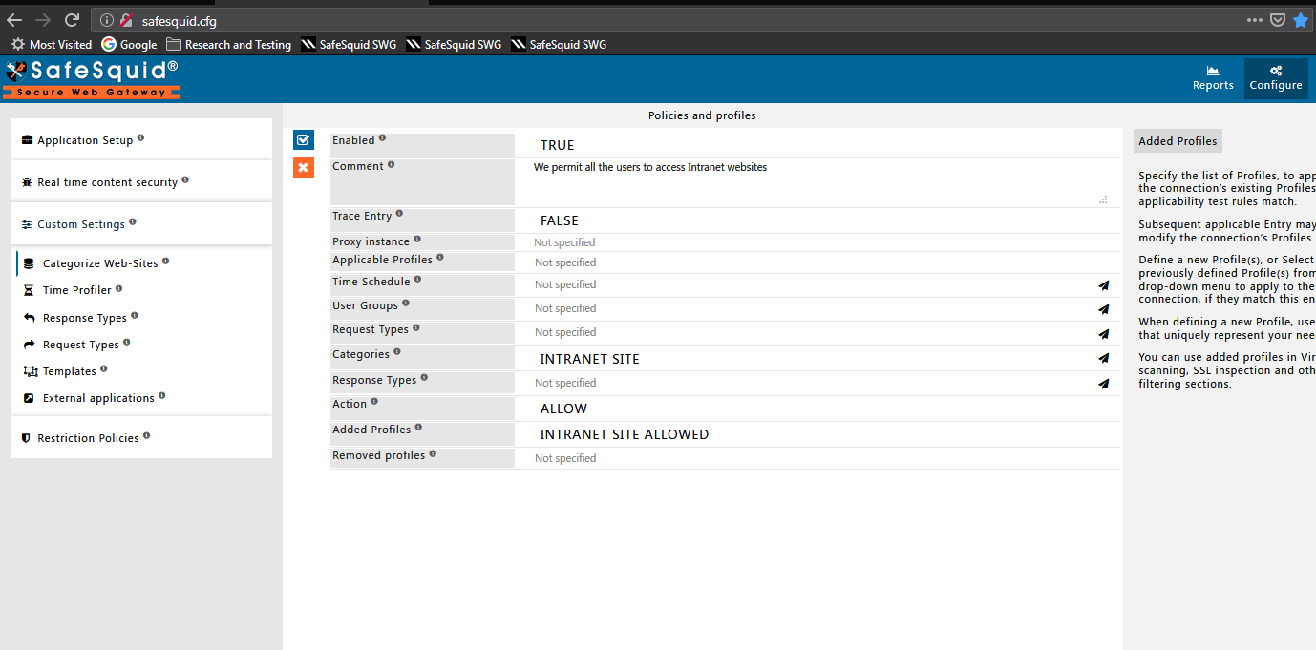Open Research and Testing bookmark folder
The width and height of the screenshot is (1316, 650).
[229, 44]
